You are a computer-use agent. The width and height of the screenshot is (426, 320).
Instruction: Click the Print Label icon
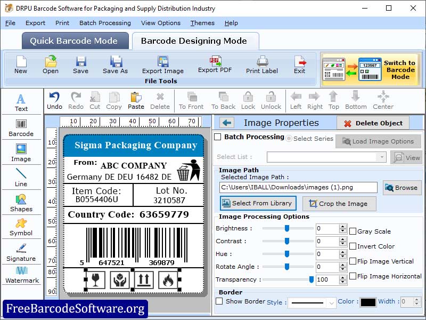click(261, 65)
